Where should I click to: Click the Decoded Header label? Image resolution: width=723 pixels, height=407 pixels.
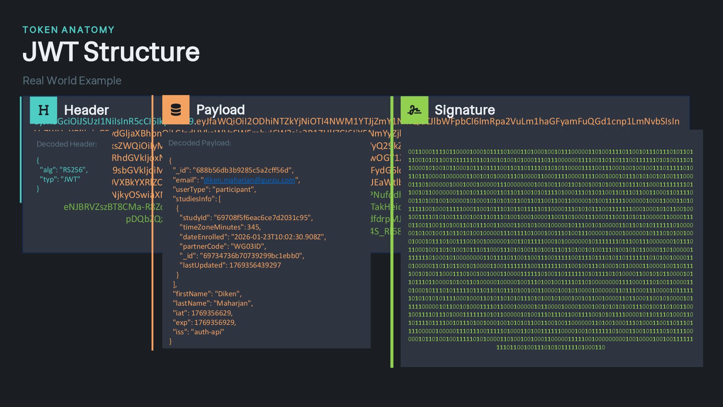(x=67, y=144)
